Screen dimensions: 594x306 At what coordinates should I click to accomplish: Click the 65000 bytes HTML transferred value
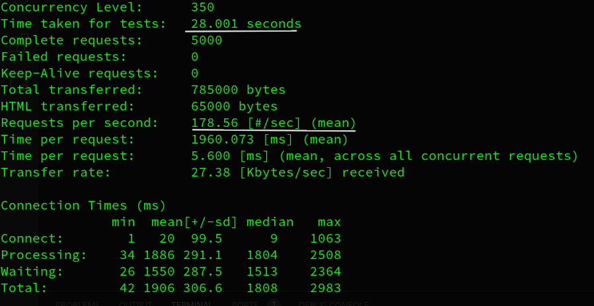(x=234, y=106)
